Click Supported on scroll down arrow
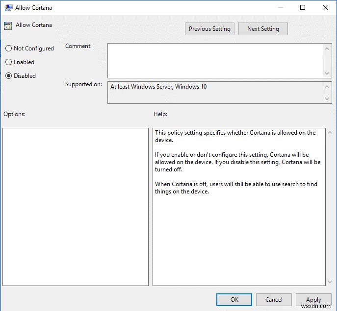 pyautogui.click(x=327, y=99)
